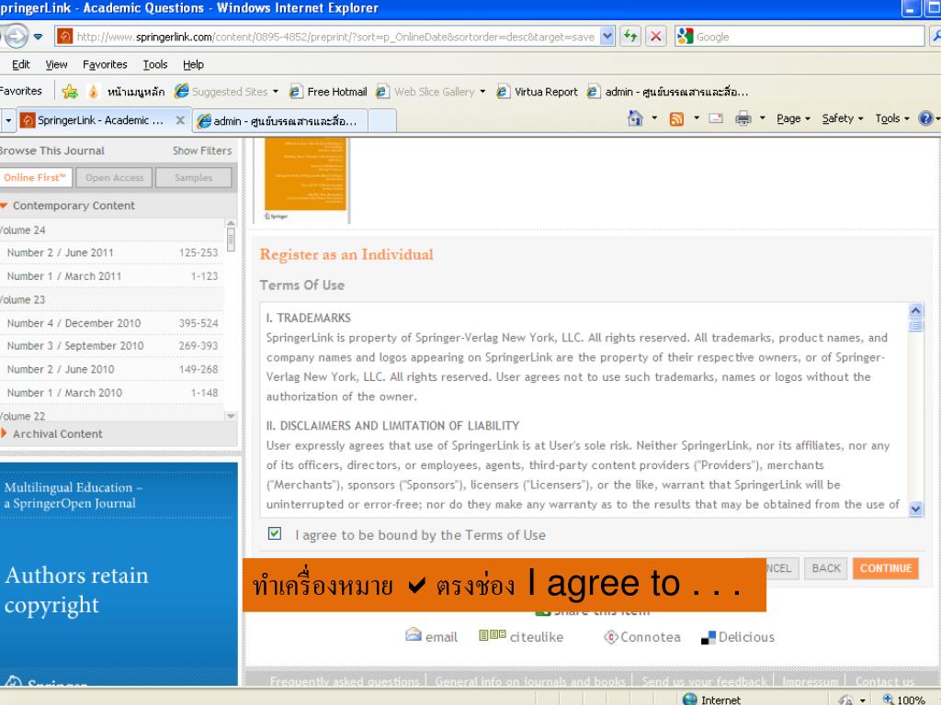
Task: Open the Edit menu
Action: [20, 64]
